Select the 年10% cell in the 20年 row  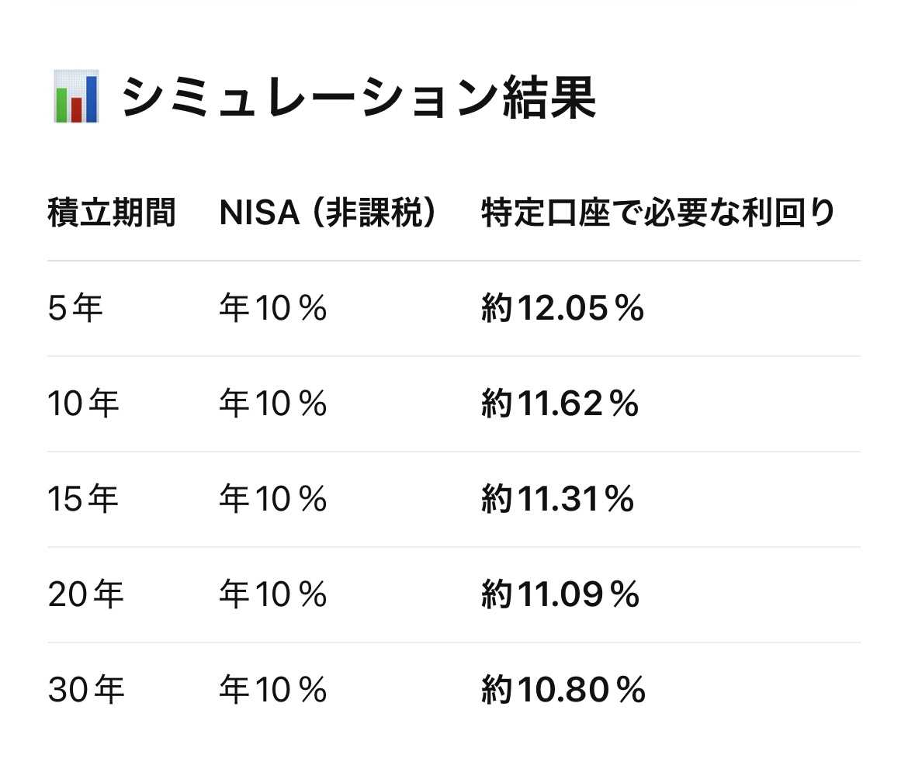pyautogui.click(x=273, y=595)
